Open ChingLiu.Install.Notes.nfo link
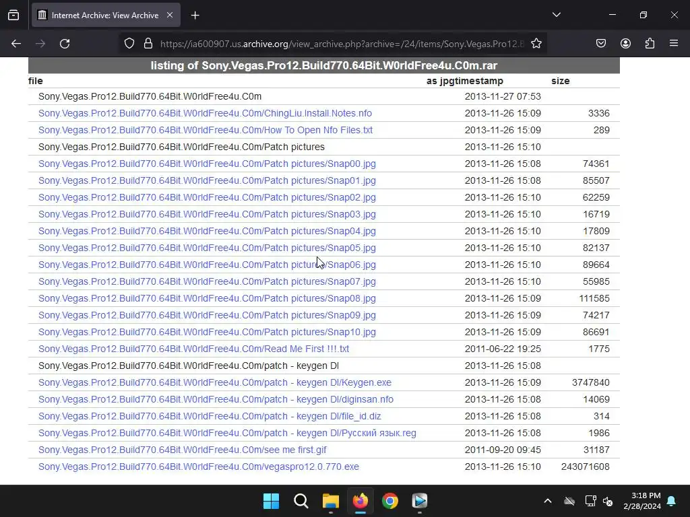Viewport: 690px width, 517px height. point(205,113)
